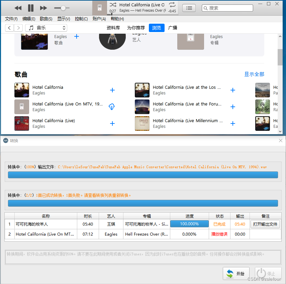286x284 pixels.
Task: Open the 账户(A) menu
Action: (x=99, y=19)
